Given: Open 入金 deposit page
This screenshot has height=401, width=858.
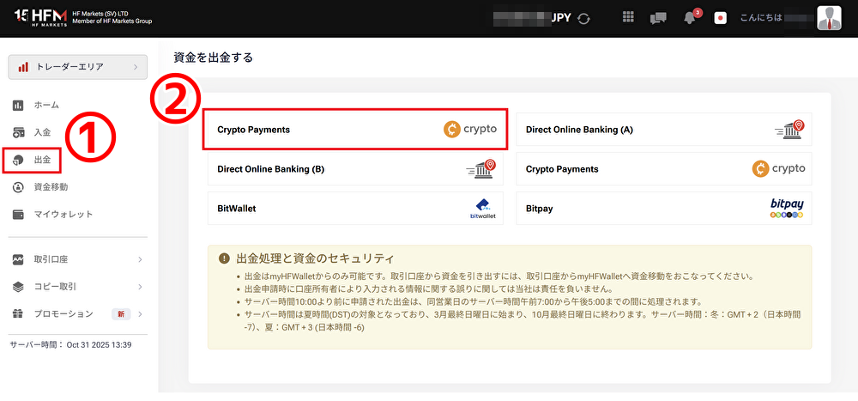Looking at the screenshot, I should 42,132.
